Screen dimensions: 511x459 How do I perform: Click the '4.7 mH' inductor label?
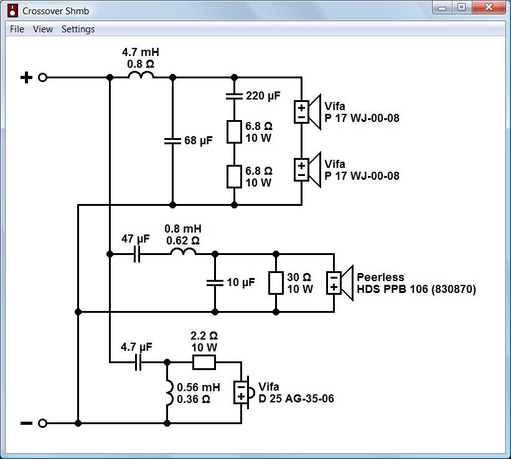point(141,52)
